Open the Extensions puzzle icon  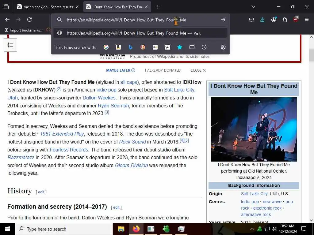285,20
